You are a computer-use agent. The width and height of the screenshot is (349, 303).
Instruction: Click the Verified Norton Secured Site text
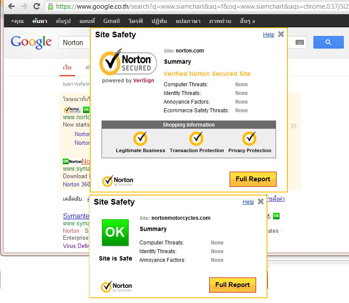(x=207, y=74)
